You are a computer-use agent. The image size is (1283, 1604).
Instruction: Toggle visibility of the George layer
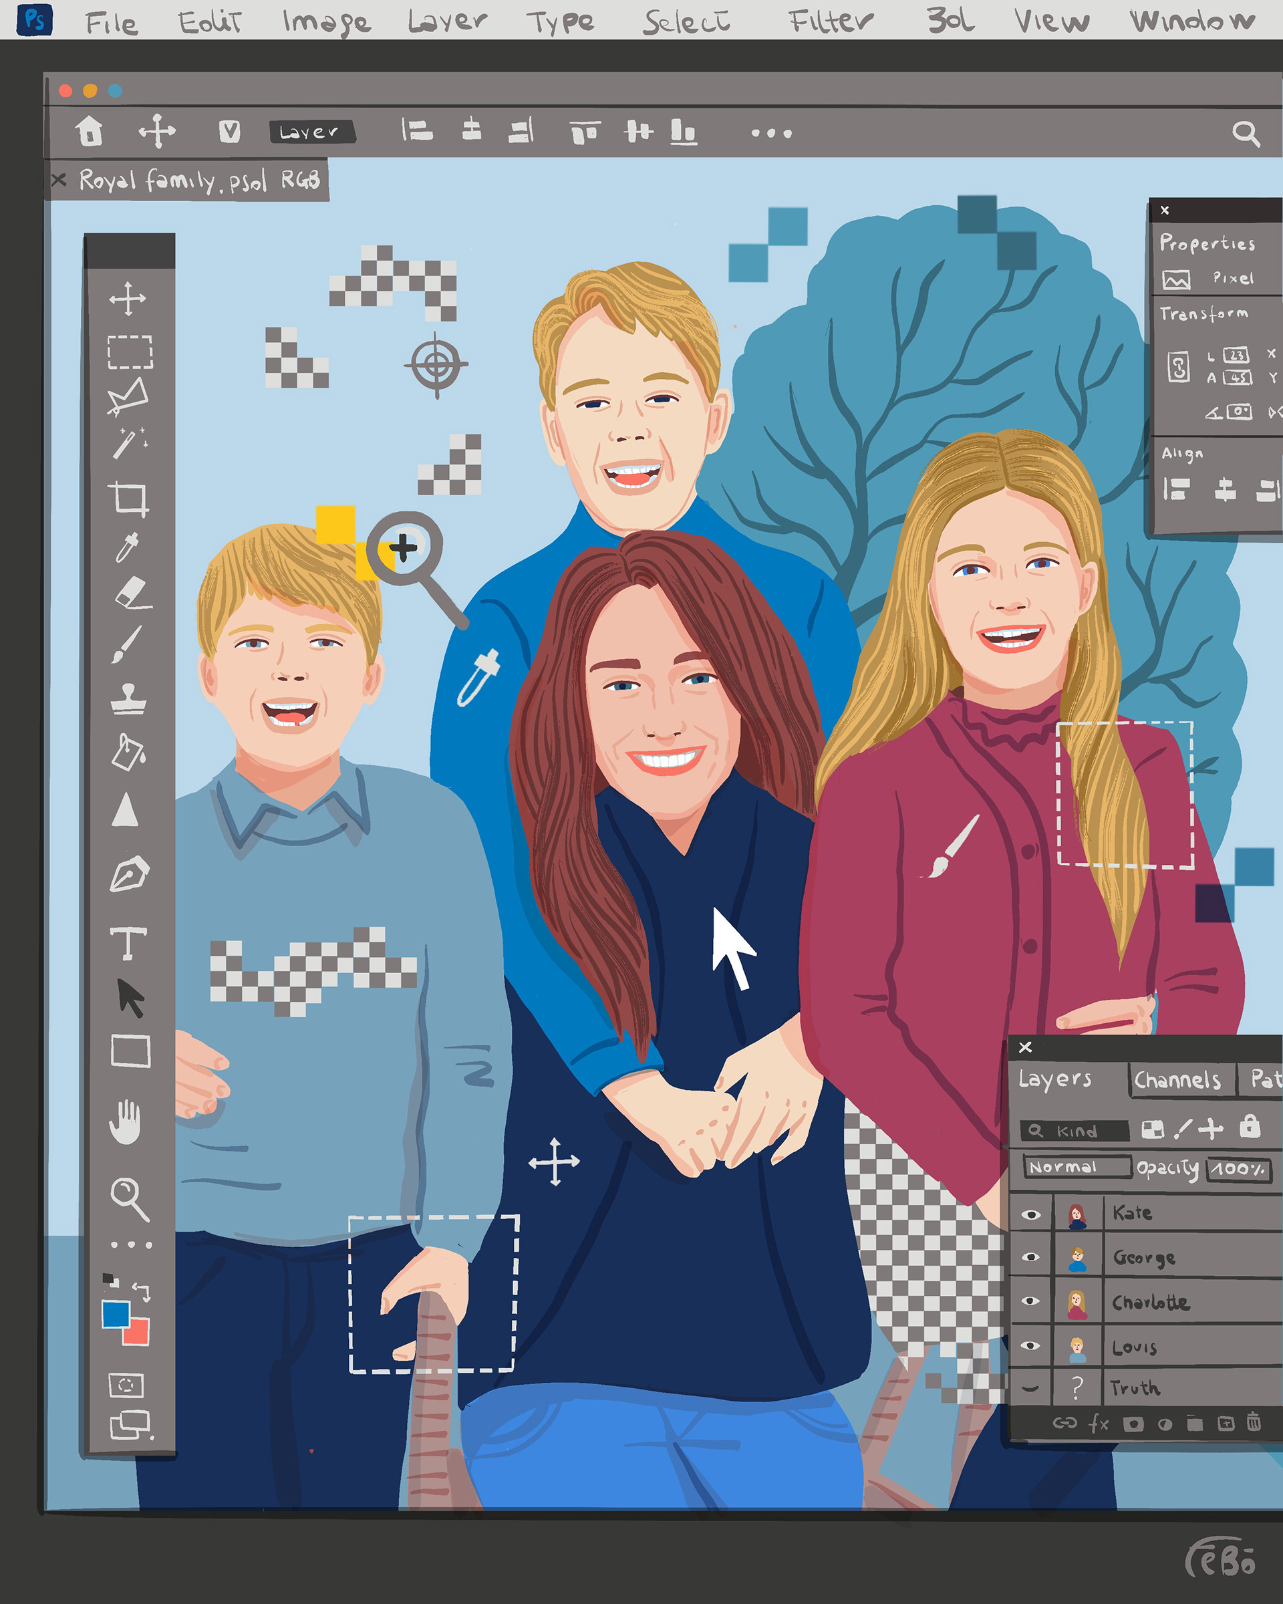click(1030, 1257)
